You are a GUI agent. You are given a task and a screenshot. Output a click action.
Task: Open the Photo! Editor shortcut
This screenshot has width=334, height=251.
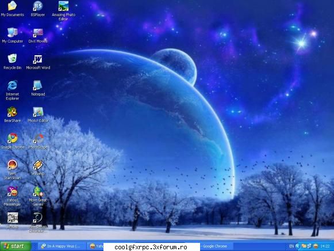click(x=38, y=115)
